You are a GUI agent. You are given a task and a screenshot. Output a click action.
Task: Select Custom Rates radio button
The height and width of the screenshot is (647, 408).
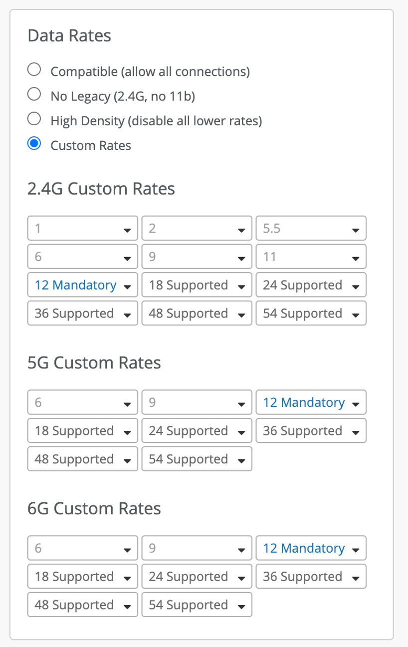34,144
